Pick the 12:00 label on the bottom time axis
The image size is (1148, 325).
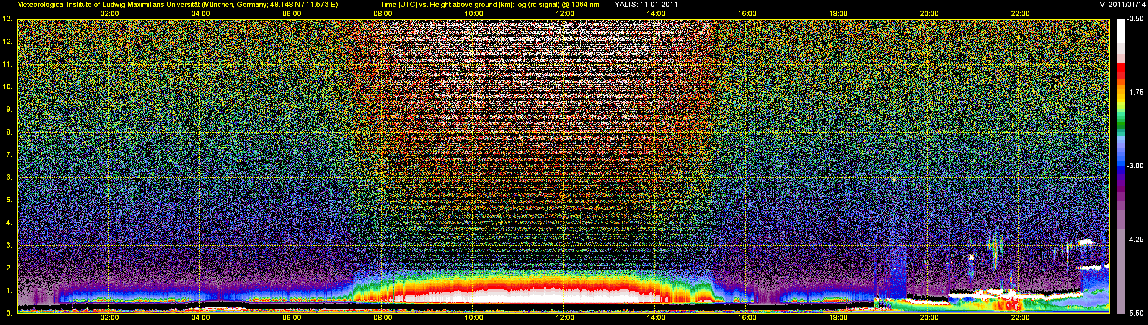pos(565,318)
